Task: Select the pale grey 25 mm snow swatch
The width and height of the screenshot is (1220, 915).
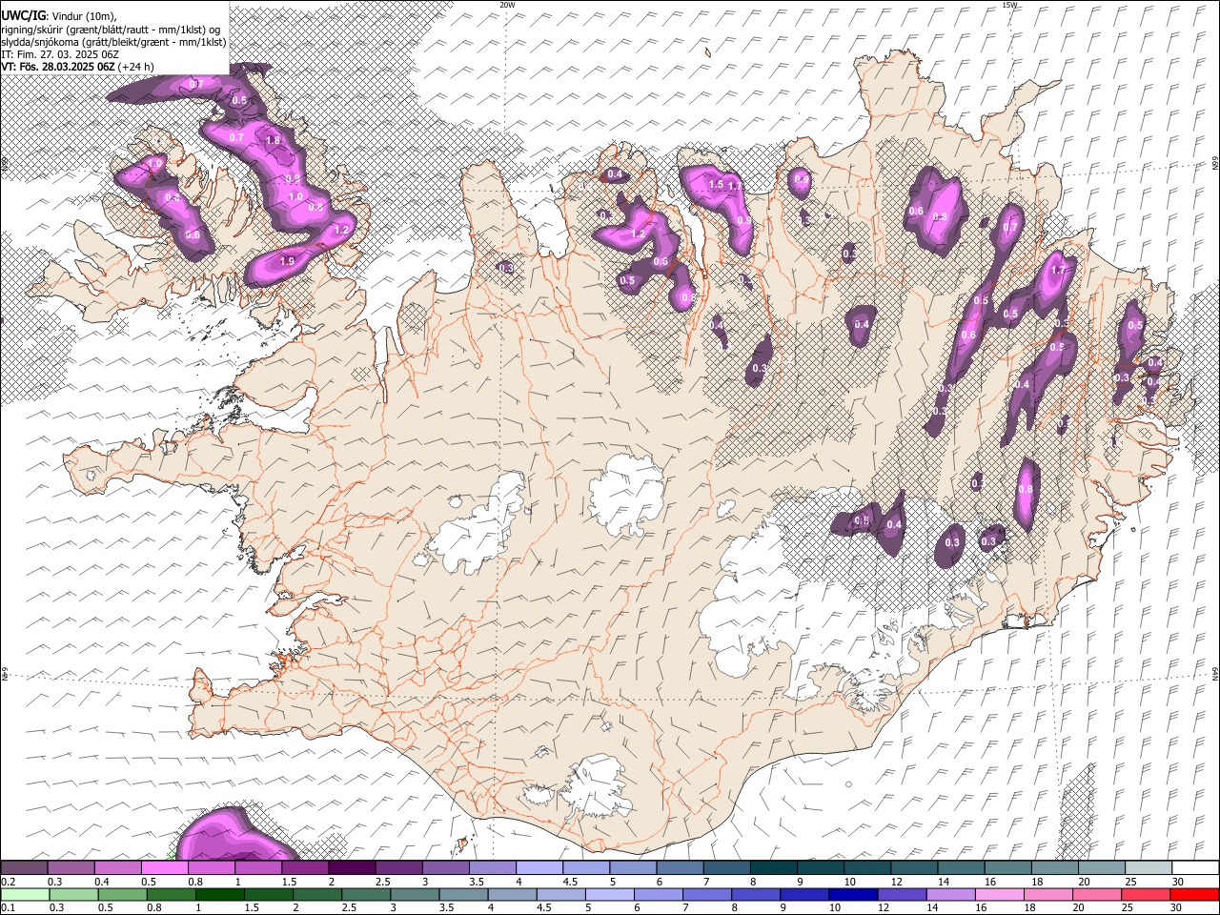Action: tap(1149, 867)
